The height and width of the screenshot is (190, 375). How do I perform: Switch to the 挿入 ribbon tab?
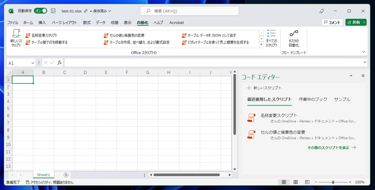point(42,22)
